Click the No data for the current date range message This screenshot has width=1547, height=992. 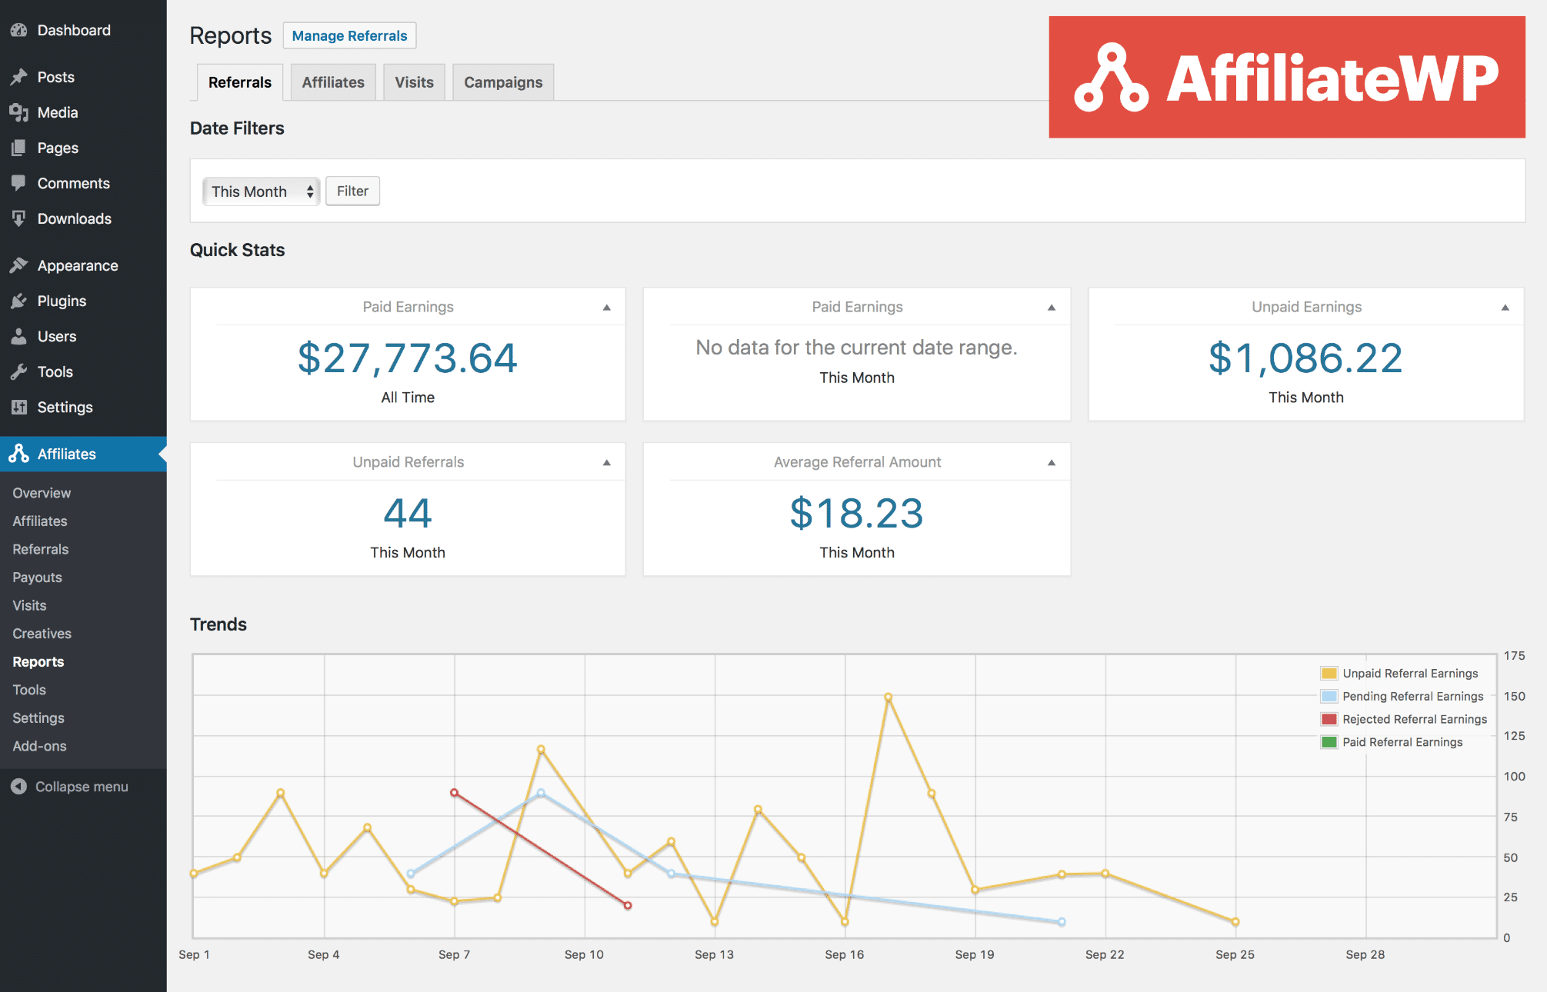[856, 348]
